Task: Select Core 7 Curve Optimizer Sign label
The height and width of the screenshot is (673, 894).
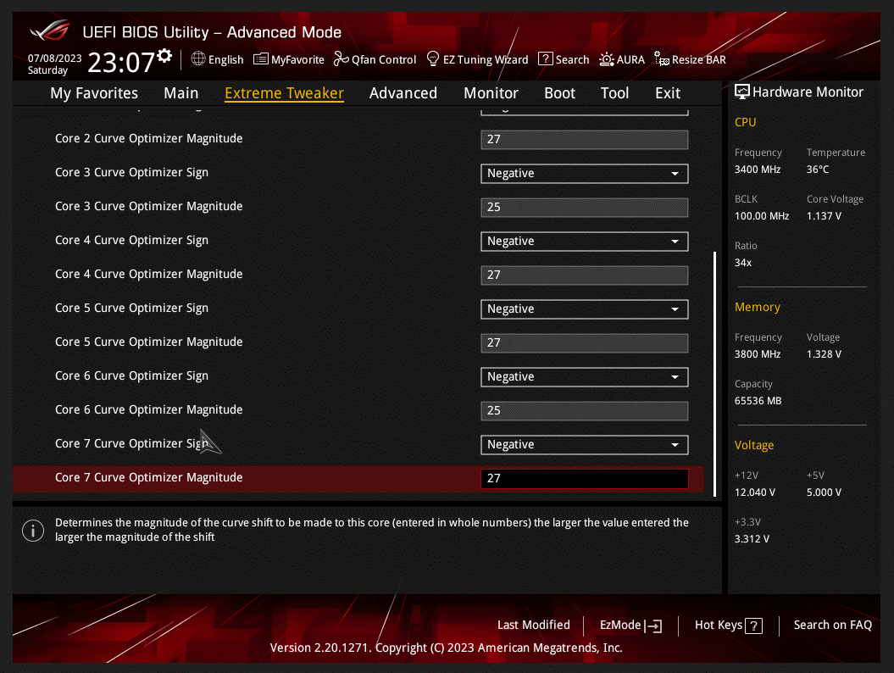Action: pyautogui.click(x=131, y=443)
